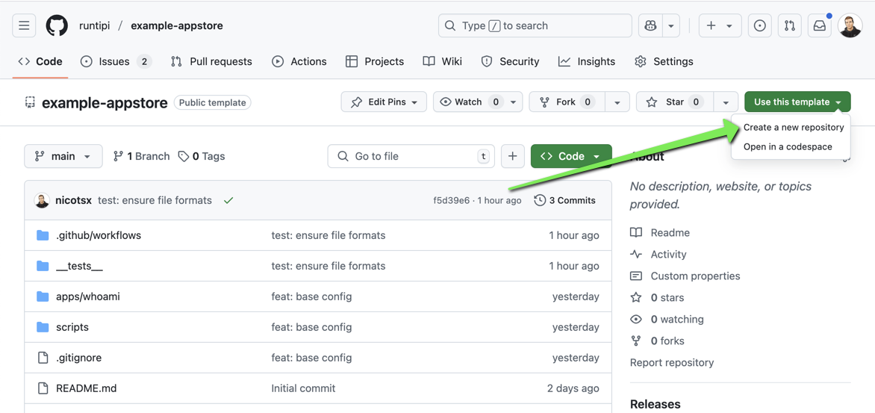Open the Copilot icon in header
Viewport: 875px width, 413px height.
[650, 25]
